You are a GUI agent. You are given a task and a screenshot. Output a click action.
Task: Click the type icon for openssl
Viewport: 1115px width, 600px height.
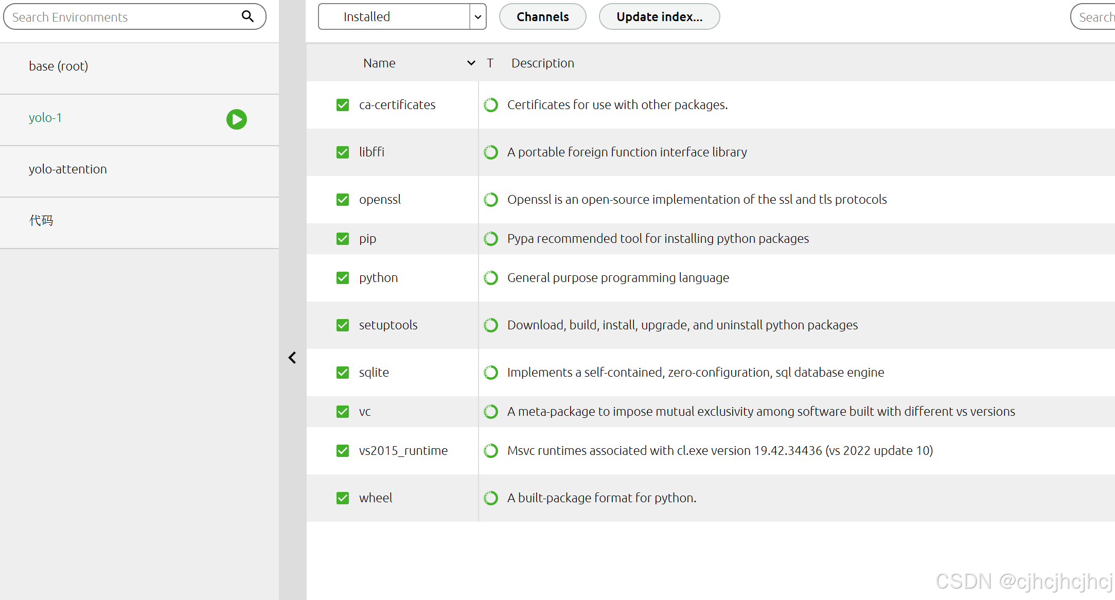click(491, 200)
